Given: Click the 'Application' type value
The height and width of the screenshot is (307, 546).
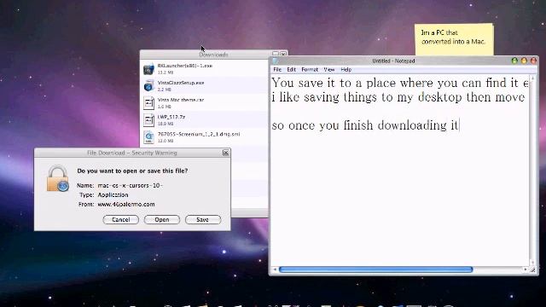Looking at the screenshot, I should 113,195.
